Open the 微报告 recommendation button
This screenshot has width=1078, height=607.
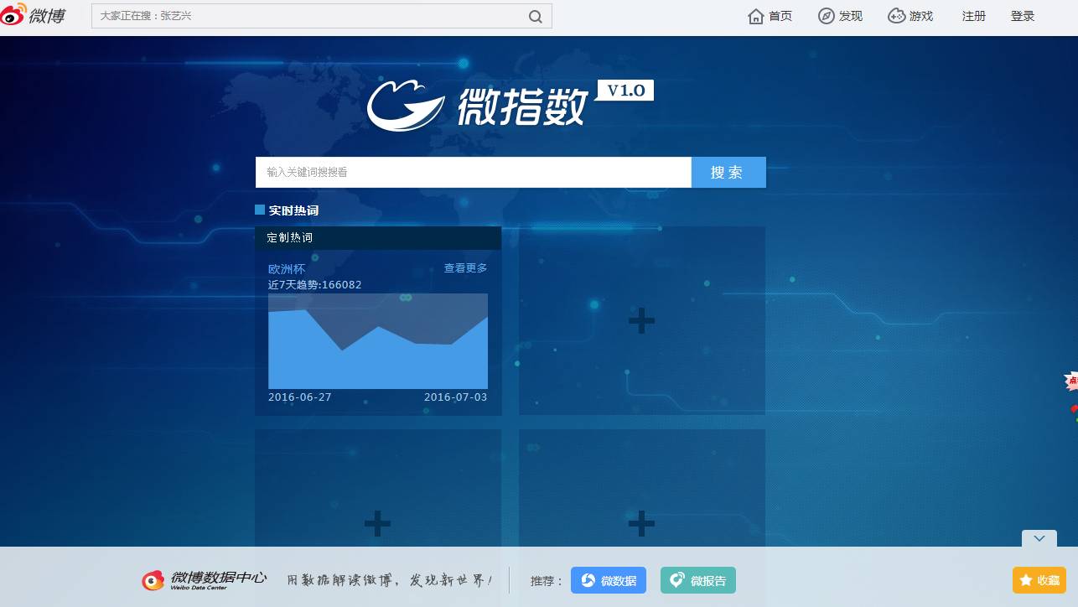point(698,580)
